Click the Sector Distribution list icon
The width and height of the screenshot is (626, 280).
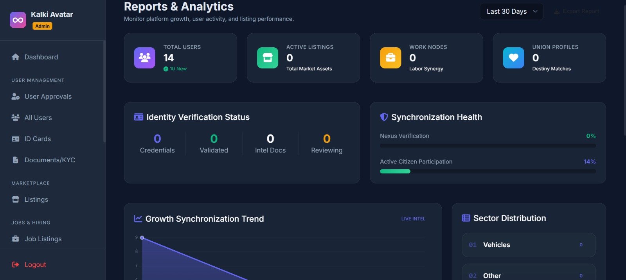tap(466, 218)
